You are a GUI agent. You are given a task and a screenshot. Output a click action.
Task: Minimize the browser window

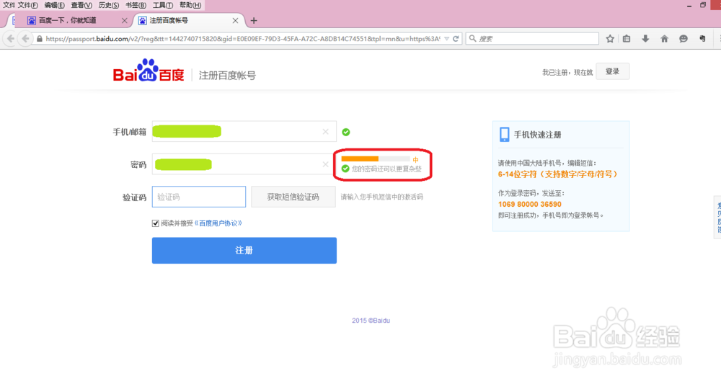coord(689,5)
